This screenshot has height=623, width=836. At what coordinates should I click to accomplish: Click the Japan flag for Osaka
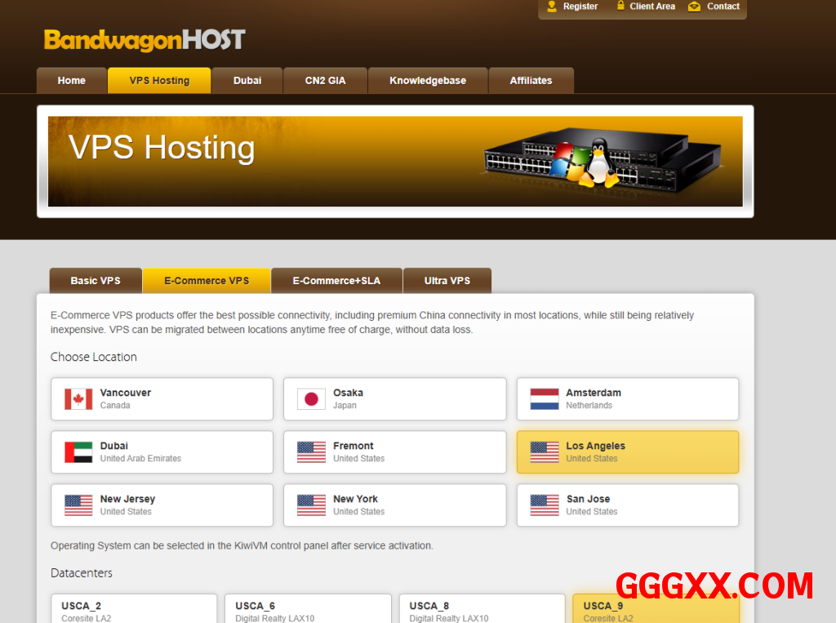coord(311,399)
